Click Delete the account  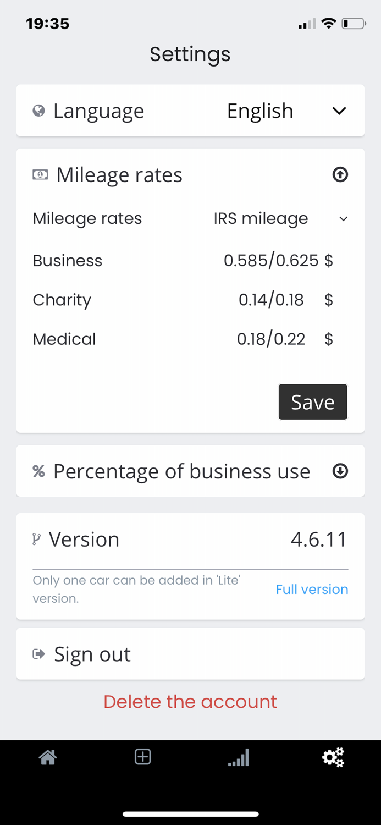click(x=190, y=702)
